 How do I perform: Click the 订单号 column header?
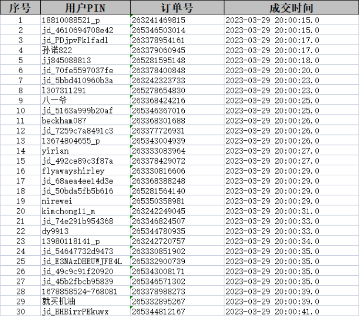point(177,8)
